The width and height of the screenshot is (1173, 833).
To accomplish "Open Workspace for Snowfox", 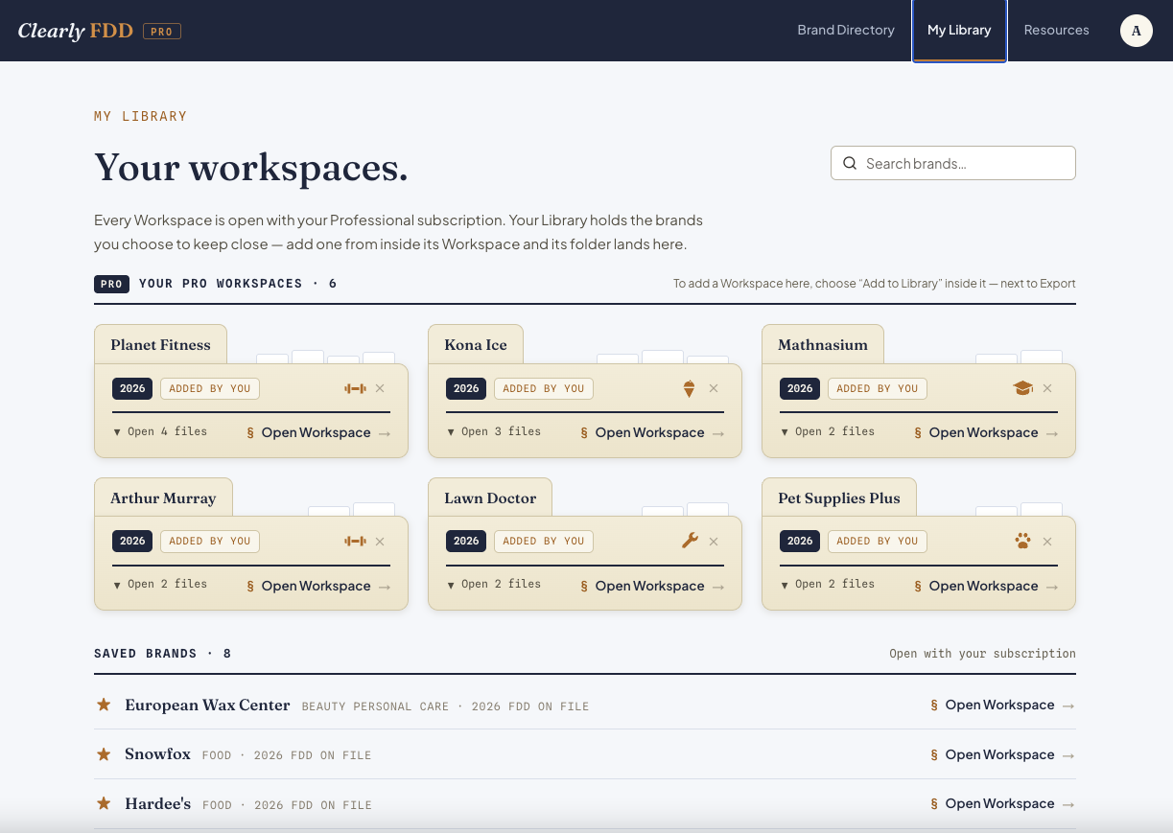I will tap(1002, 754).
